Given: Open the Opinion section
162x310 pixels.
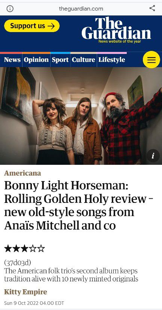Looking at the screenshot, I should [x=36, y=60].
